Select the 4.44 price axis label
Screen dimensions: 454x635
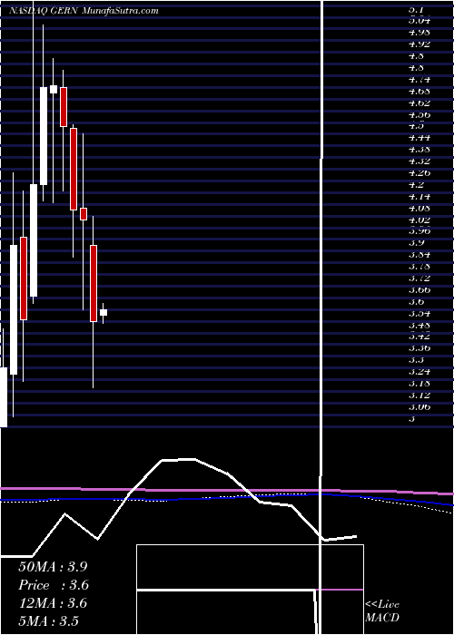[419, 138]
